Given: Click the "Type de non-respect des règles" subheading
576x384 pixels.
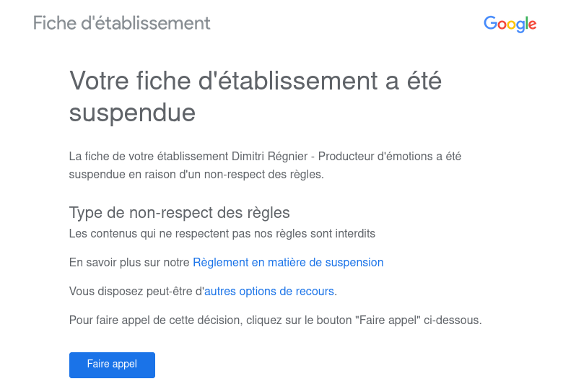Looking at the screenshot, I should [x=179, y=213].
